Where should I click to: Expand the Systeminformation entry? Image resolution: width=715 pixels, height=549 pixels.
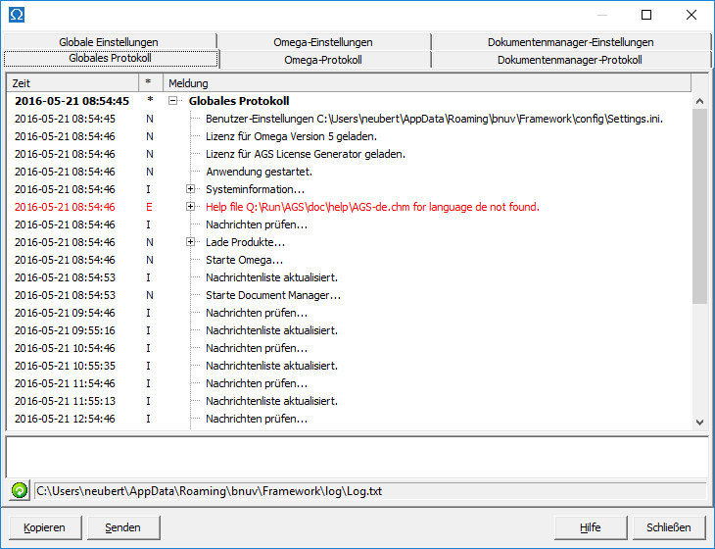pos(191,189)
